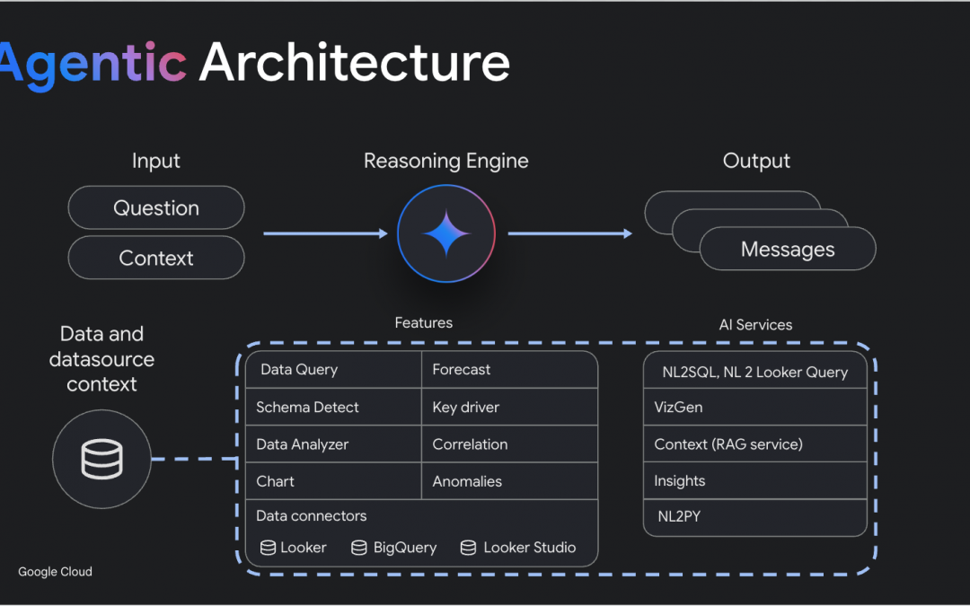
Task: Click the Input heading
Action: click(156, 162)
